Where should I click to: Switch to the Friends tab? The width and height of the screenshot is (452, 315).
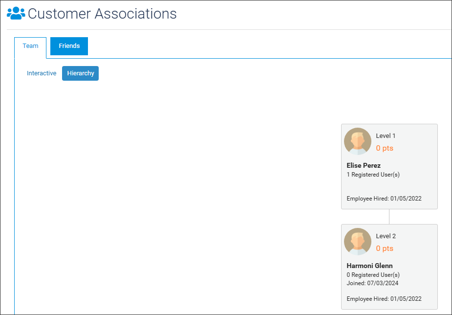tap(69, 46)
